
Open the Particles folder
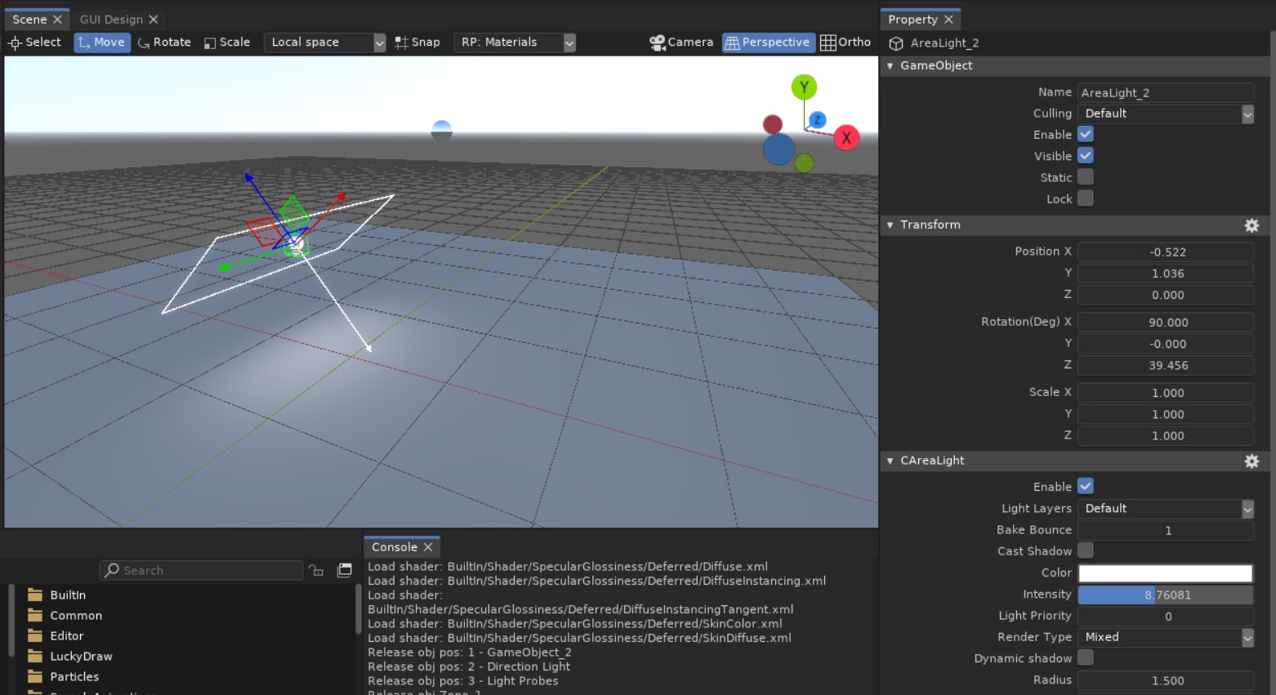click(64, 677)
